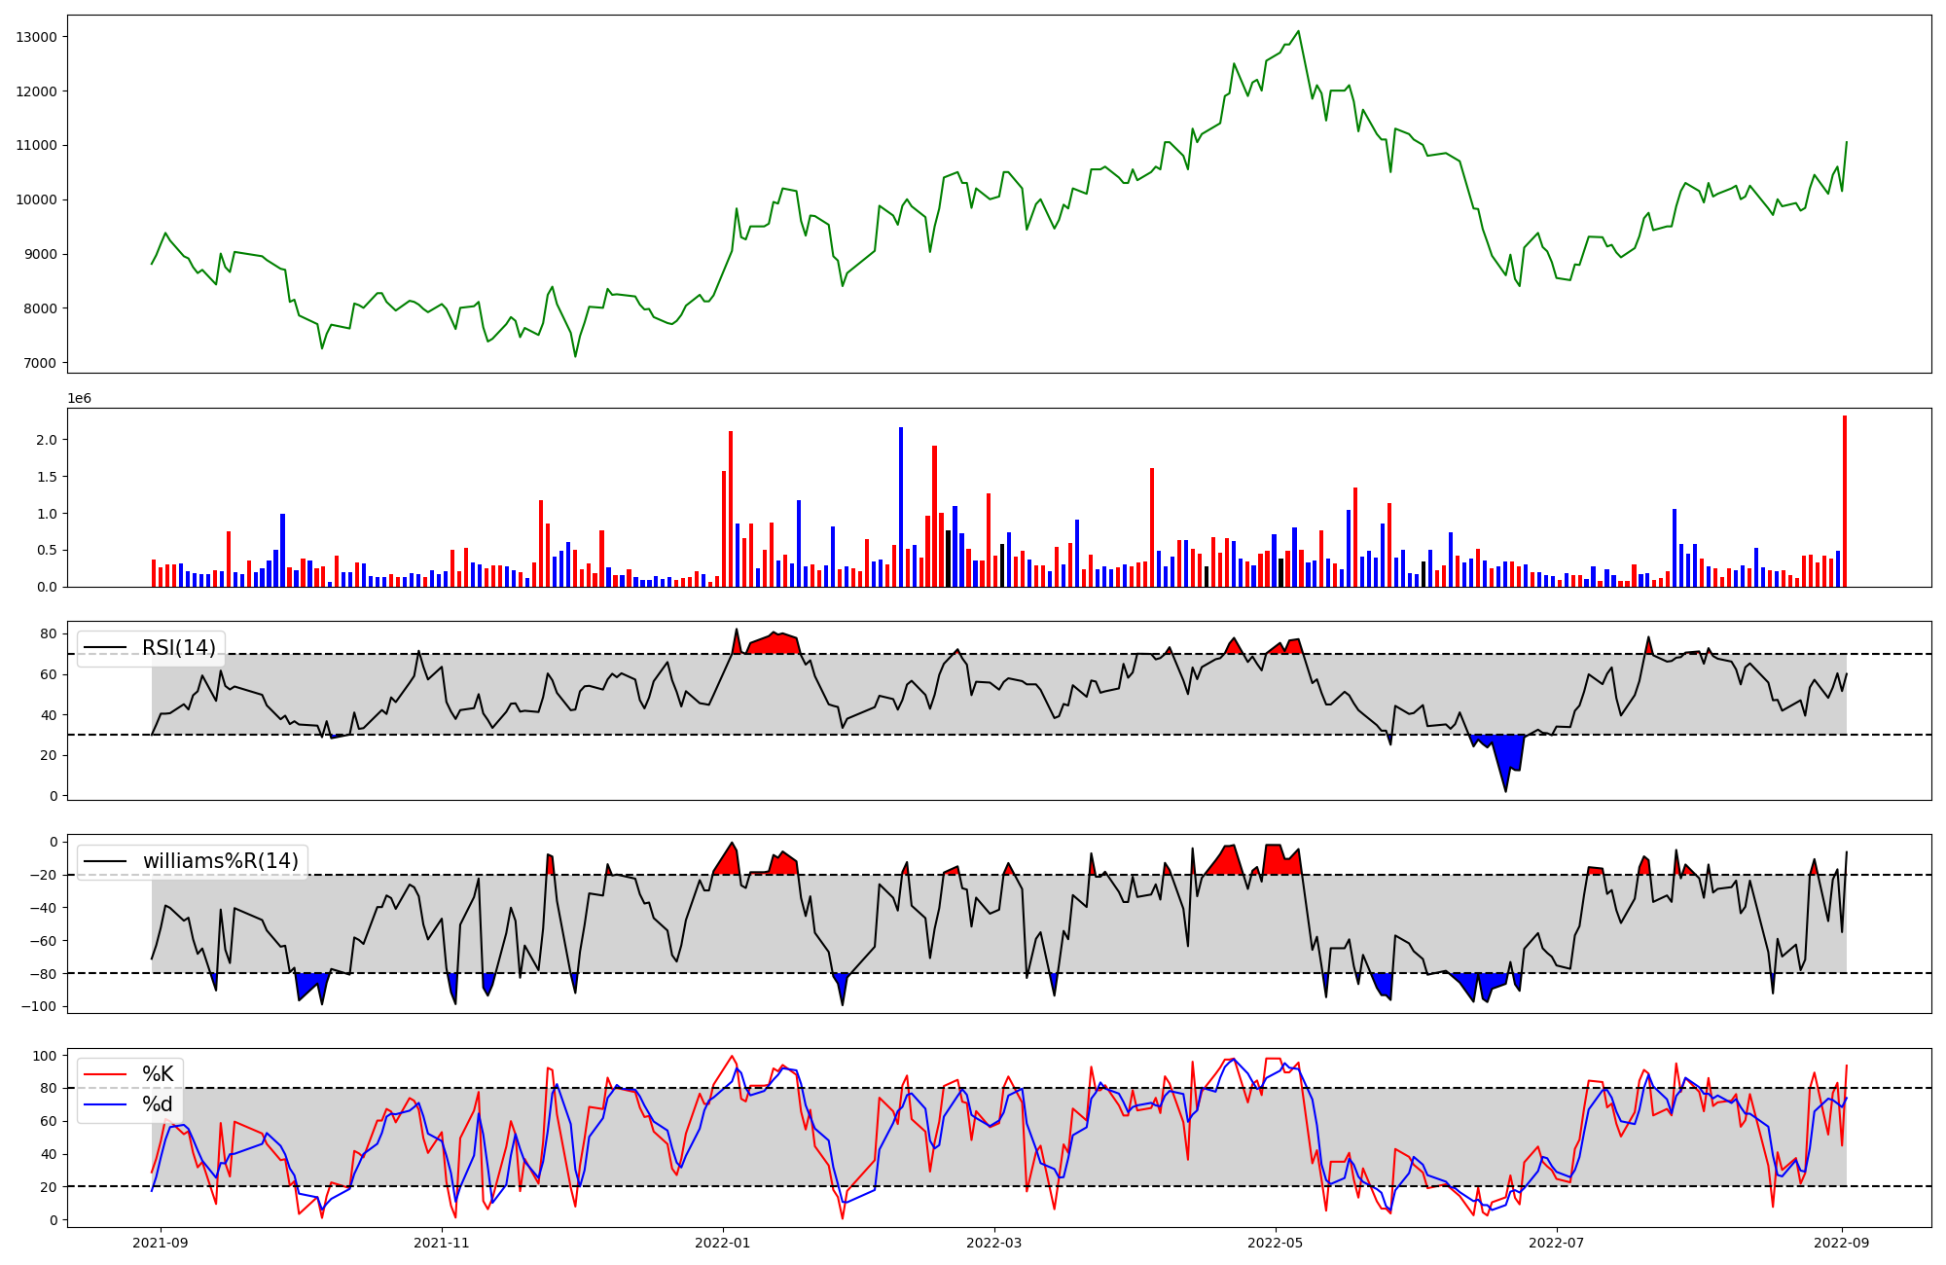Click the 7000 price axis tick label
Screen dimensions: 1946x1265
pos(41,363)
